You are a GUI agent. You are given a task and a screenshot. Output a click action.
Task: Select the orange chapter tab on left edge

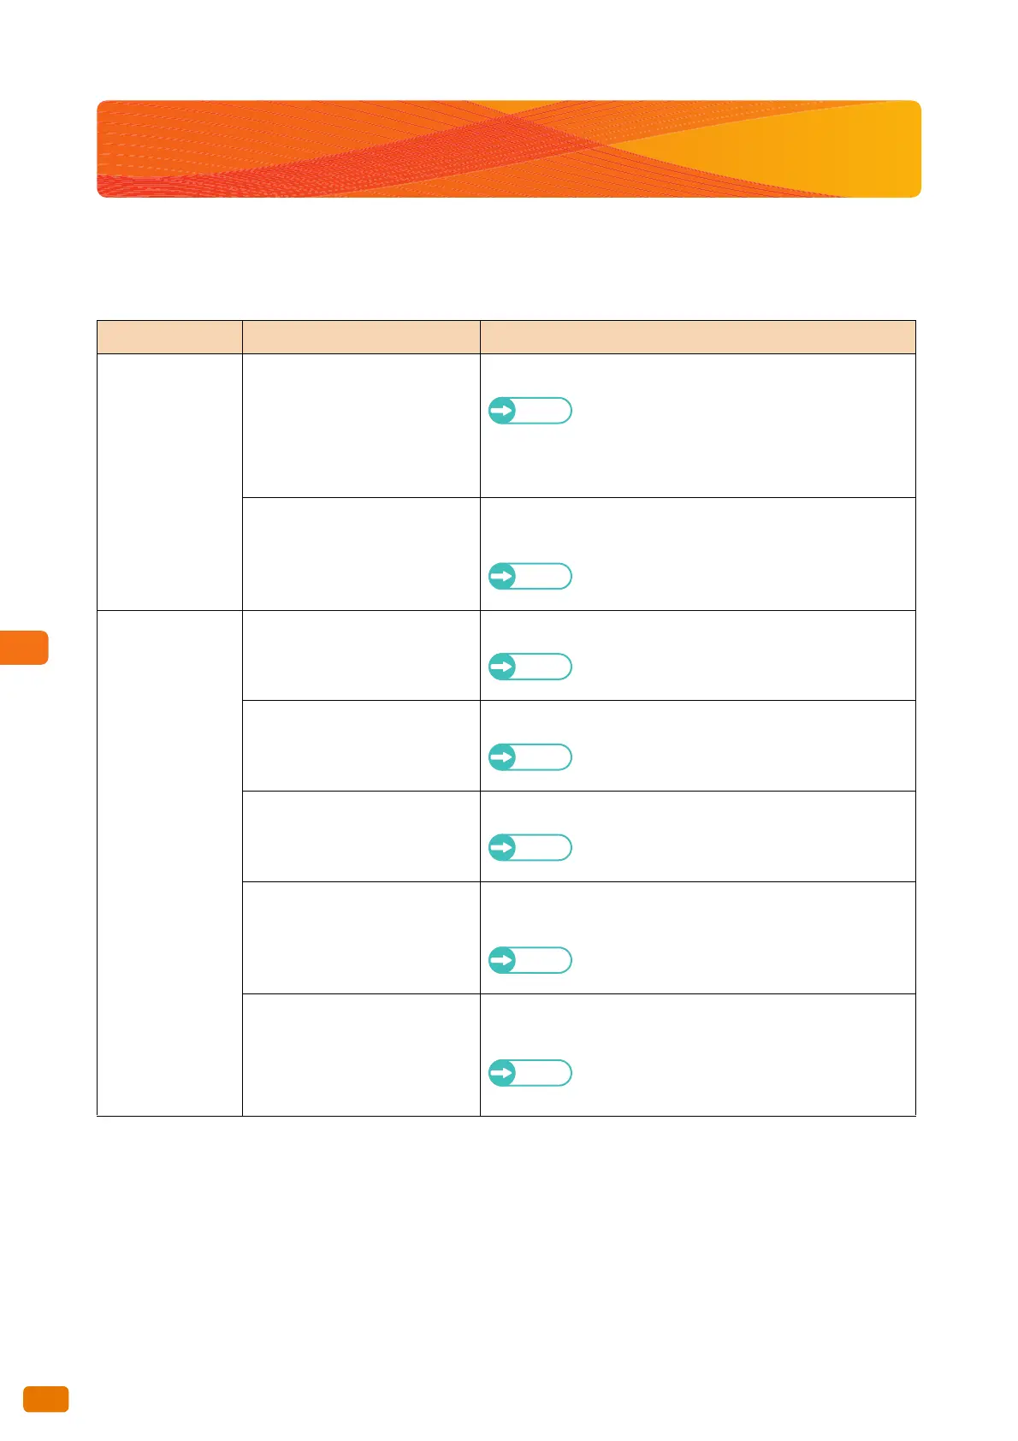coord(24,648)
